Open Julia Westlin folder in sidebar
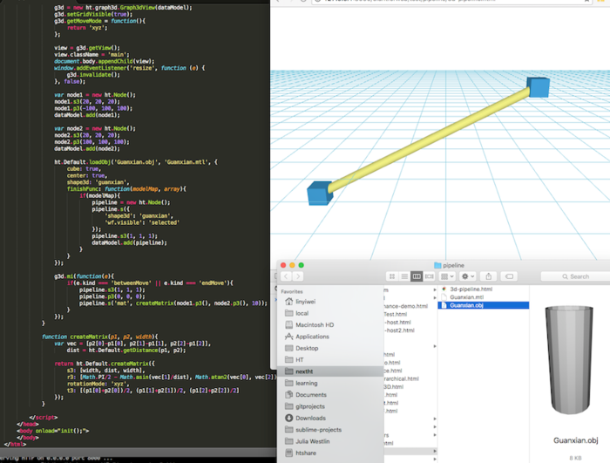The image size is (610, 463). (312, 441)
